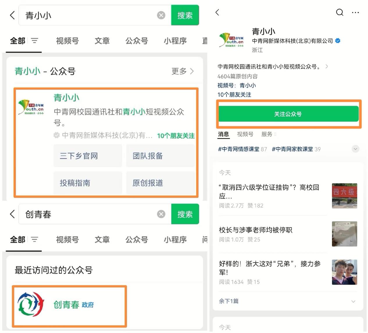
Task: Go back from the 创青春 search
Action: 12,214
